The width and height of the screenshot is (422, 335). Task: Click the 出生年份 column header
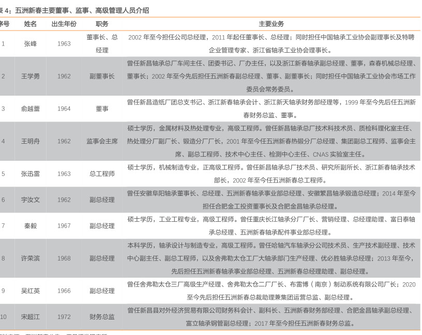coord(64,24)
